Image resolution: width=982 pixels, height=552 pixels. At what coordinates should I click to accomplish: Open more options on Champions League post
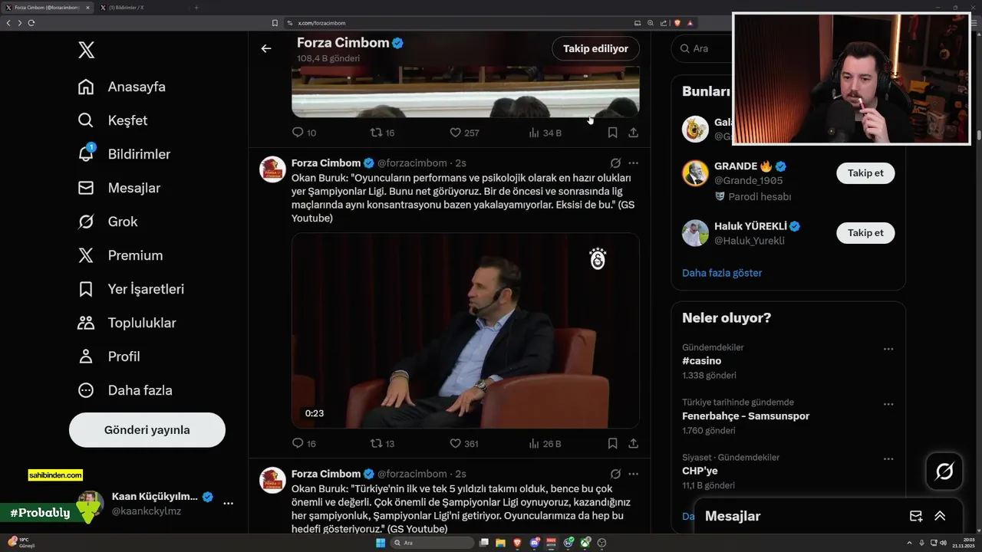pyautogui.click(x=634, y=163)
